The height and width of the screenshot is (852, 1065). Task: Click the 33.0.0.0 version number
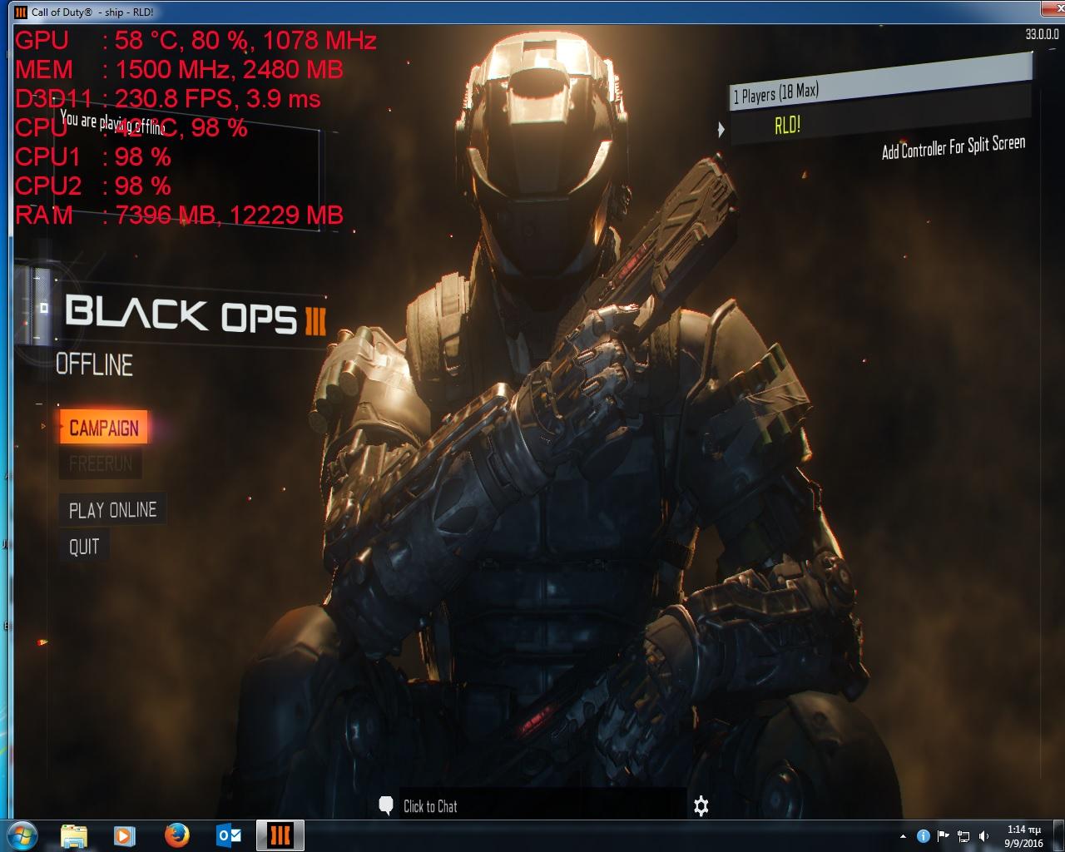1042,34
